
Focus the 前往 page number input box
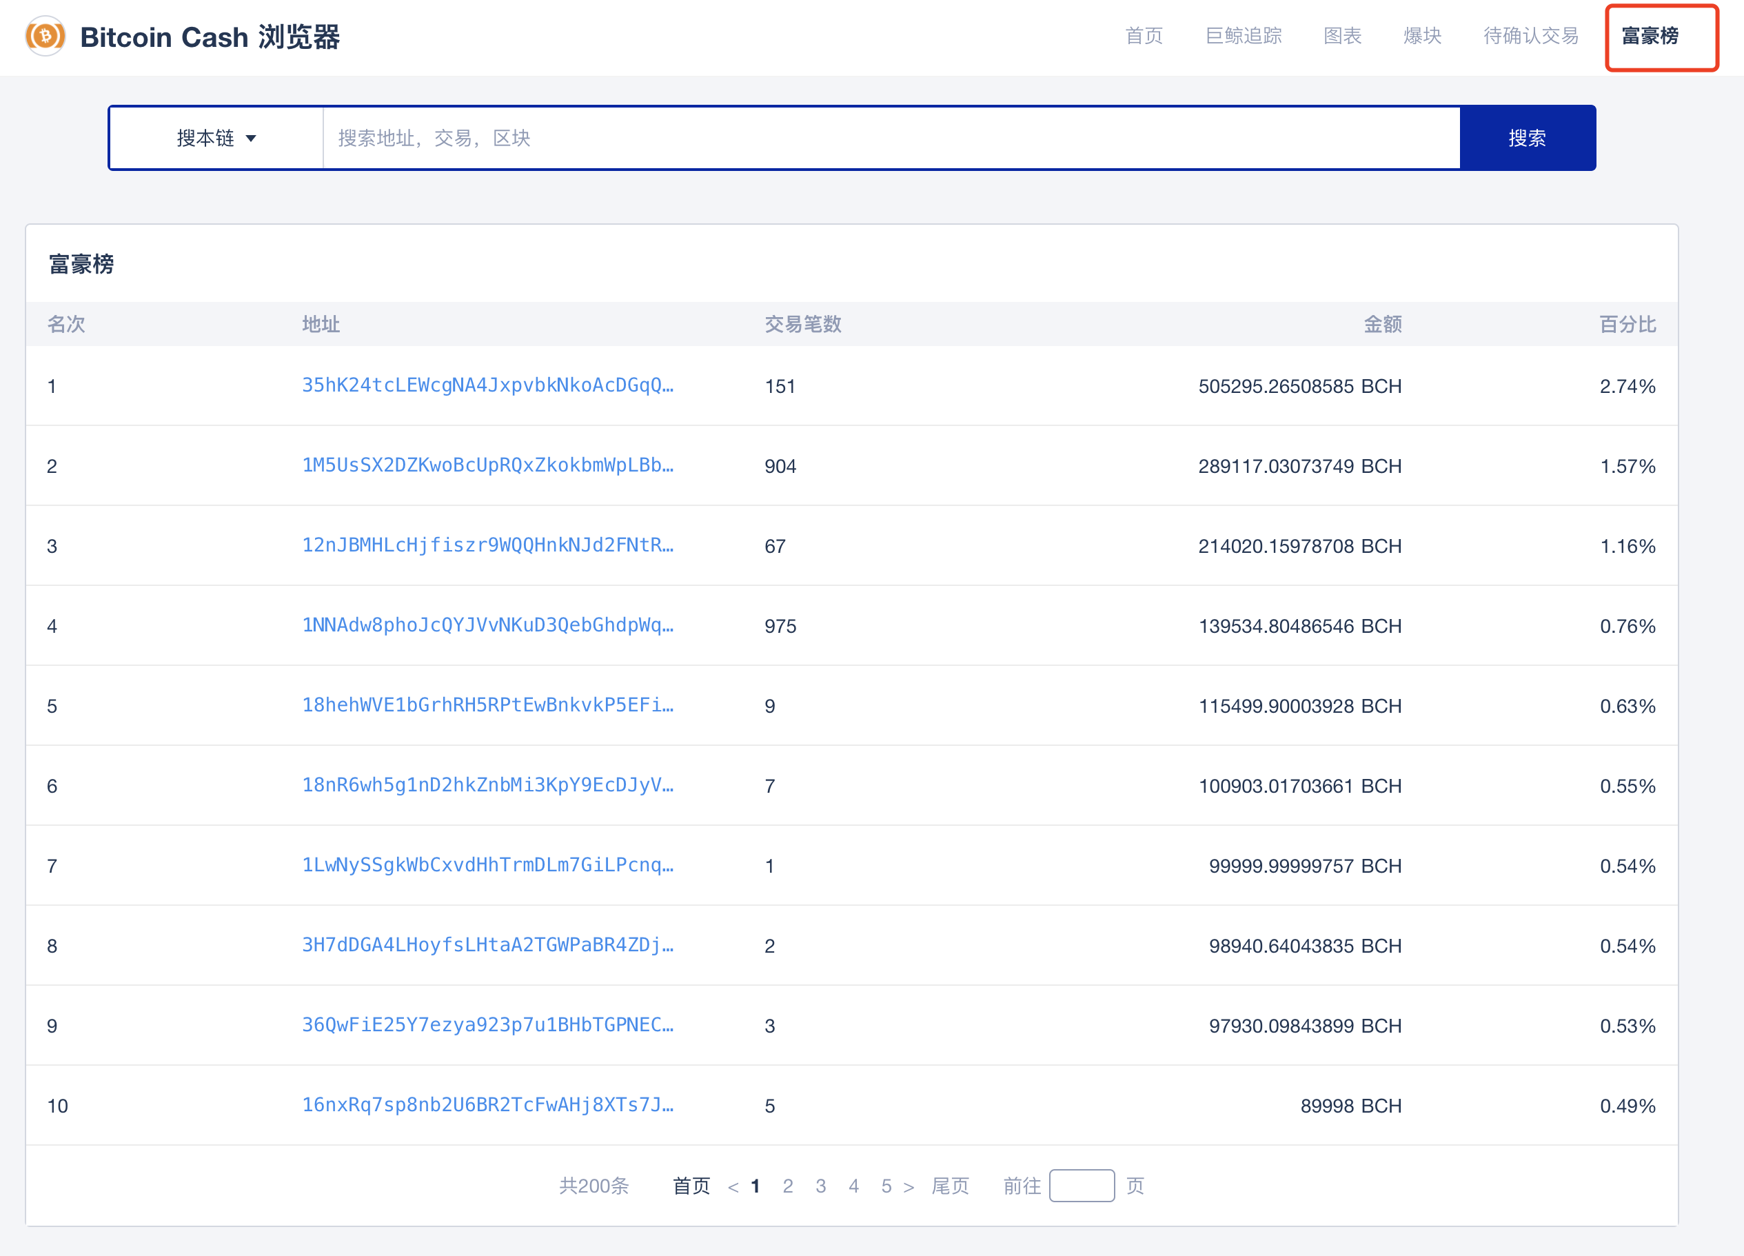[1082, 1186]
